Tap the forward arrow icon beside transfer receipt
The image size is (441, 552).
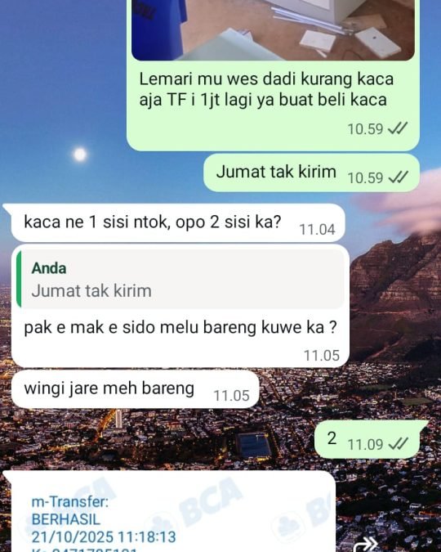tap(366, 545)
